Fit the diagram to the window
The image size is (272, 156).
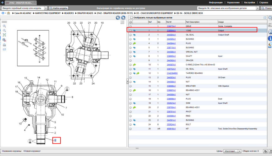4,35
